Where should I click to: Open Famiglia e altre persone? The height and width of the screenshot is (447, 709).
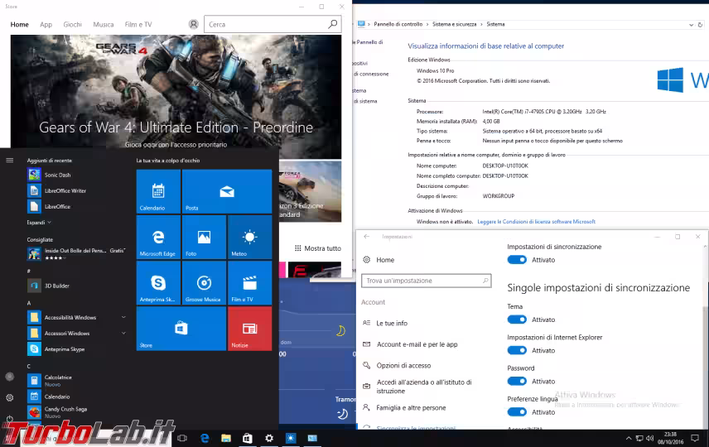tap(411, 407)
